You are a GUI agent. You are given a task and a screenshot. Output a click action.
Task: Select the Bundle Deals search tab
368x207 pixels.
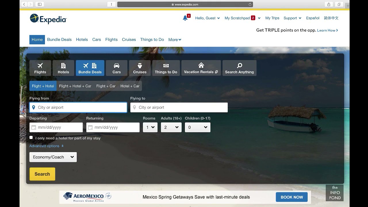pyautogui.click(x=90, y=68)
